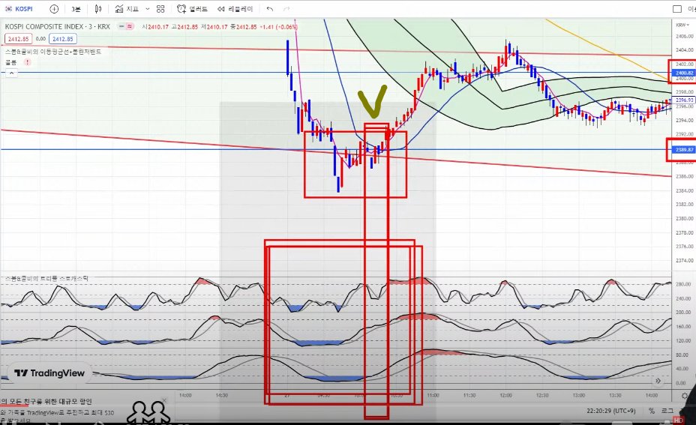Open indicator templates grid icon
This screenshot has height=425, width=696.
(x=160, y=9)
